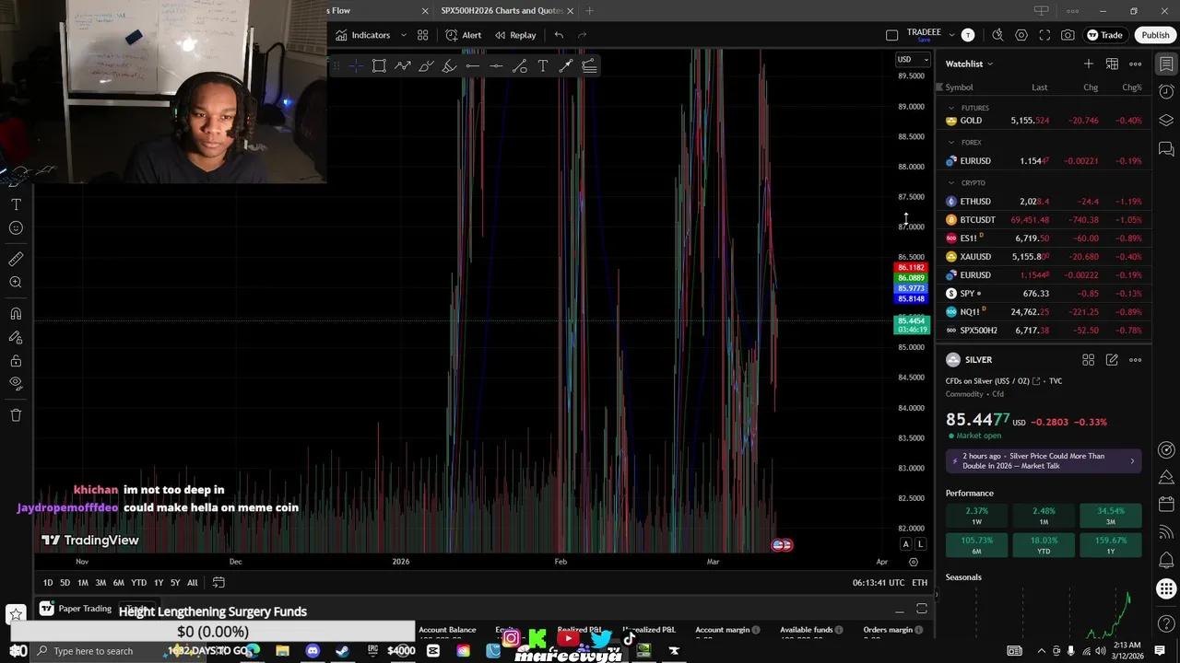The width and height of the screenshot is (1180, 663).
Task: Set chart range to 1D
Action: pyautogui.click(x=48, y=582)
